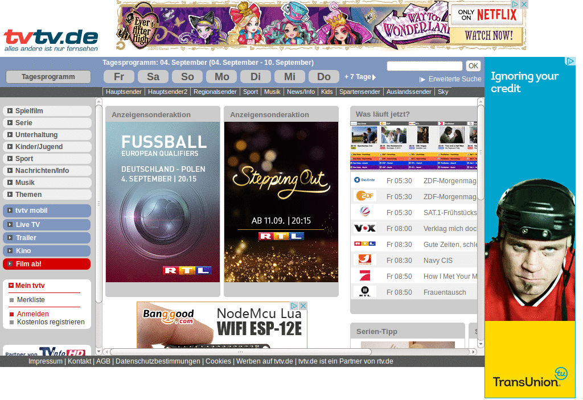This screenshot has width=583, height=400.
Task: Open Trailer section
Action: click(x=47, y=237)
